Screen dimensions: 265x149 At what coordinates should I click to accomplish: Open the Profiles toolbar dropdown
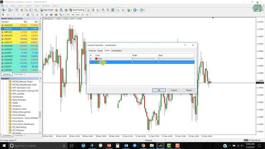point(10,10)
